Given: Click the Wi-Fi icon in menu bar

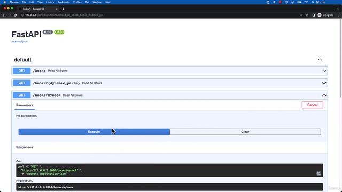Looking at the screenshot, I should pos(306,2).
